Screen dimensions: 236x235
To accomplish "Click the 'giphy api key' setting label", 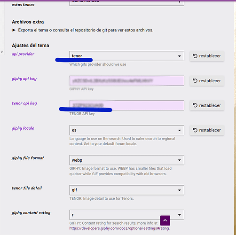I will click(24, 78).
